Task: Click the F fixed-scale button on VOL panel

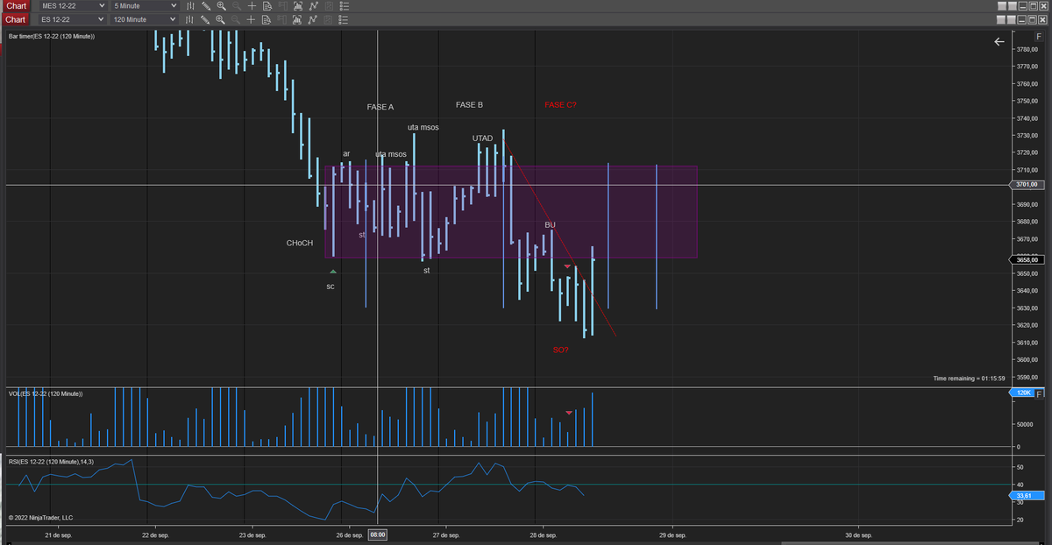Action: [x=1040, y=393]
